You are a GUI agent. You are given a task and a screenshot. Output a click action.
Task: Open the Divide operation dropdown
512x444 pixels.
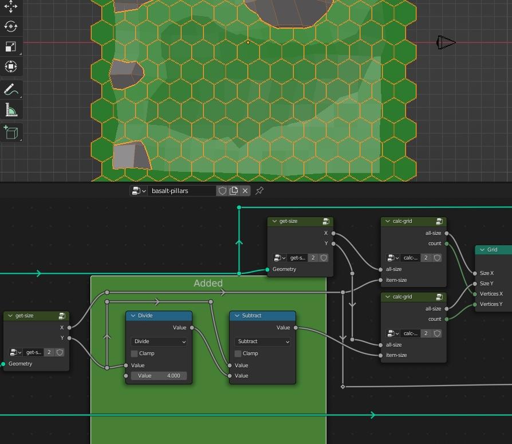159,341
